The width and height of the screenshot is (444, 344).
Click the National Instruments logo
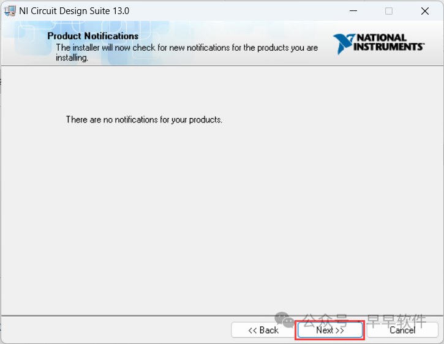379,43
